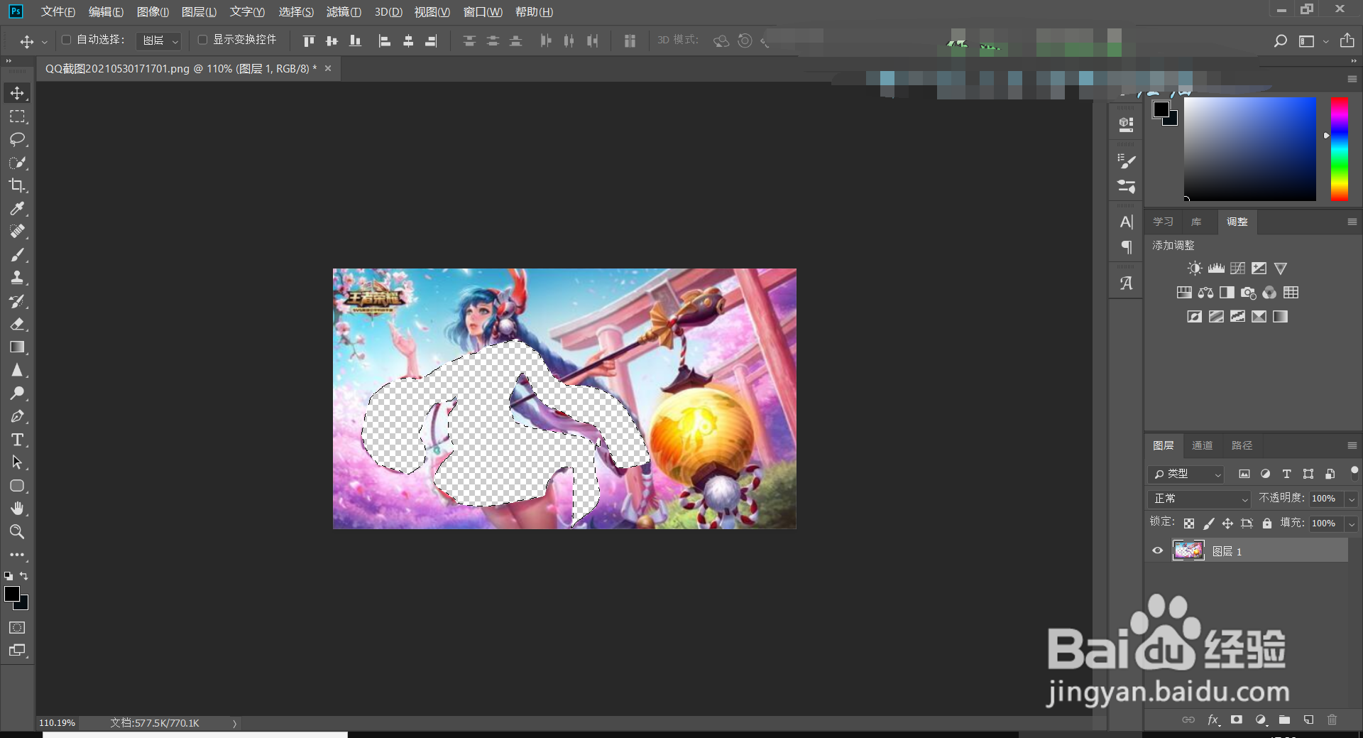Select the Hand tool

(17, 509)
